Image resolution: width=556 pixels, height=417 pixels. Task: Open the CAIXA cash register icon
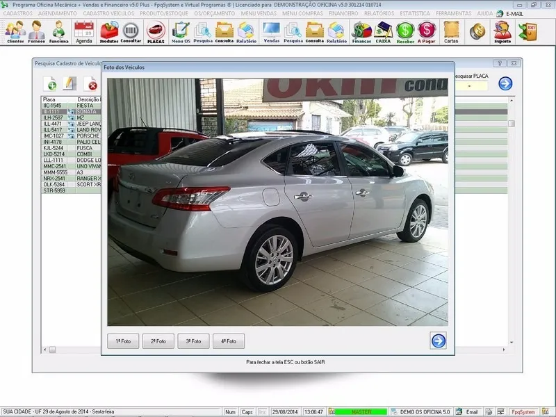[x=383, y=32]
